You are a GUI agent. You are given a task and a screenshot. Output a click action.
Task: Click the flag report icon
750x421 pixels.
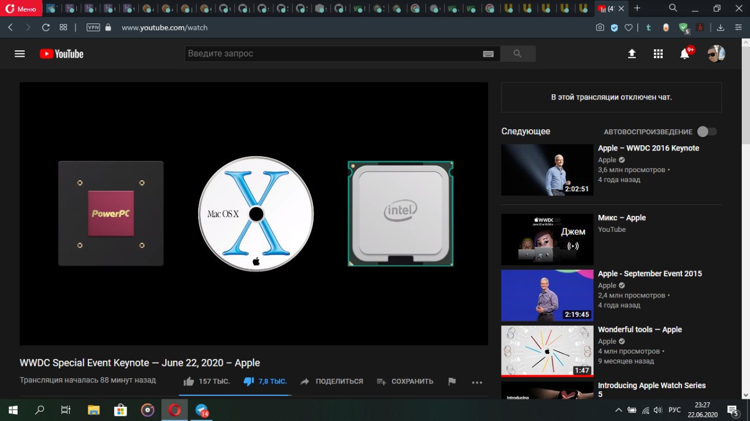452,381
